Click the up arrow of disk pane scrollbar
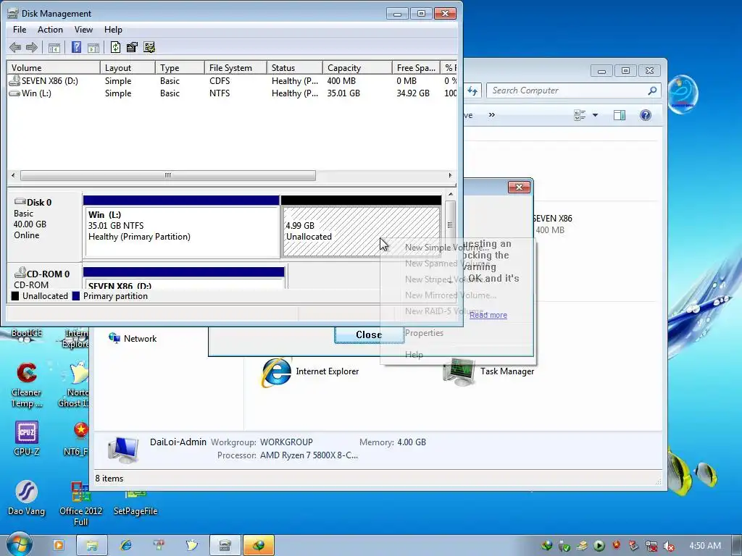The width and height of the screenshot is (742, 556). (451, 194)
